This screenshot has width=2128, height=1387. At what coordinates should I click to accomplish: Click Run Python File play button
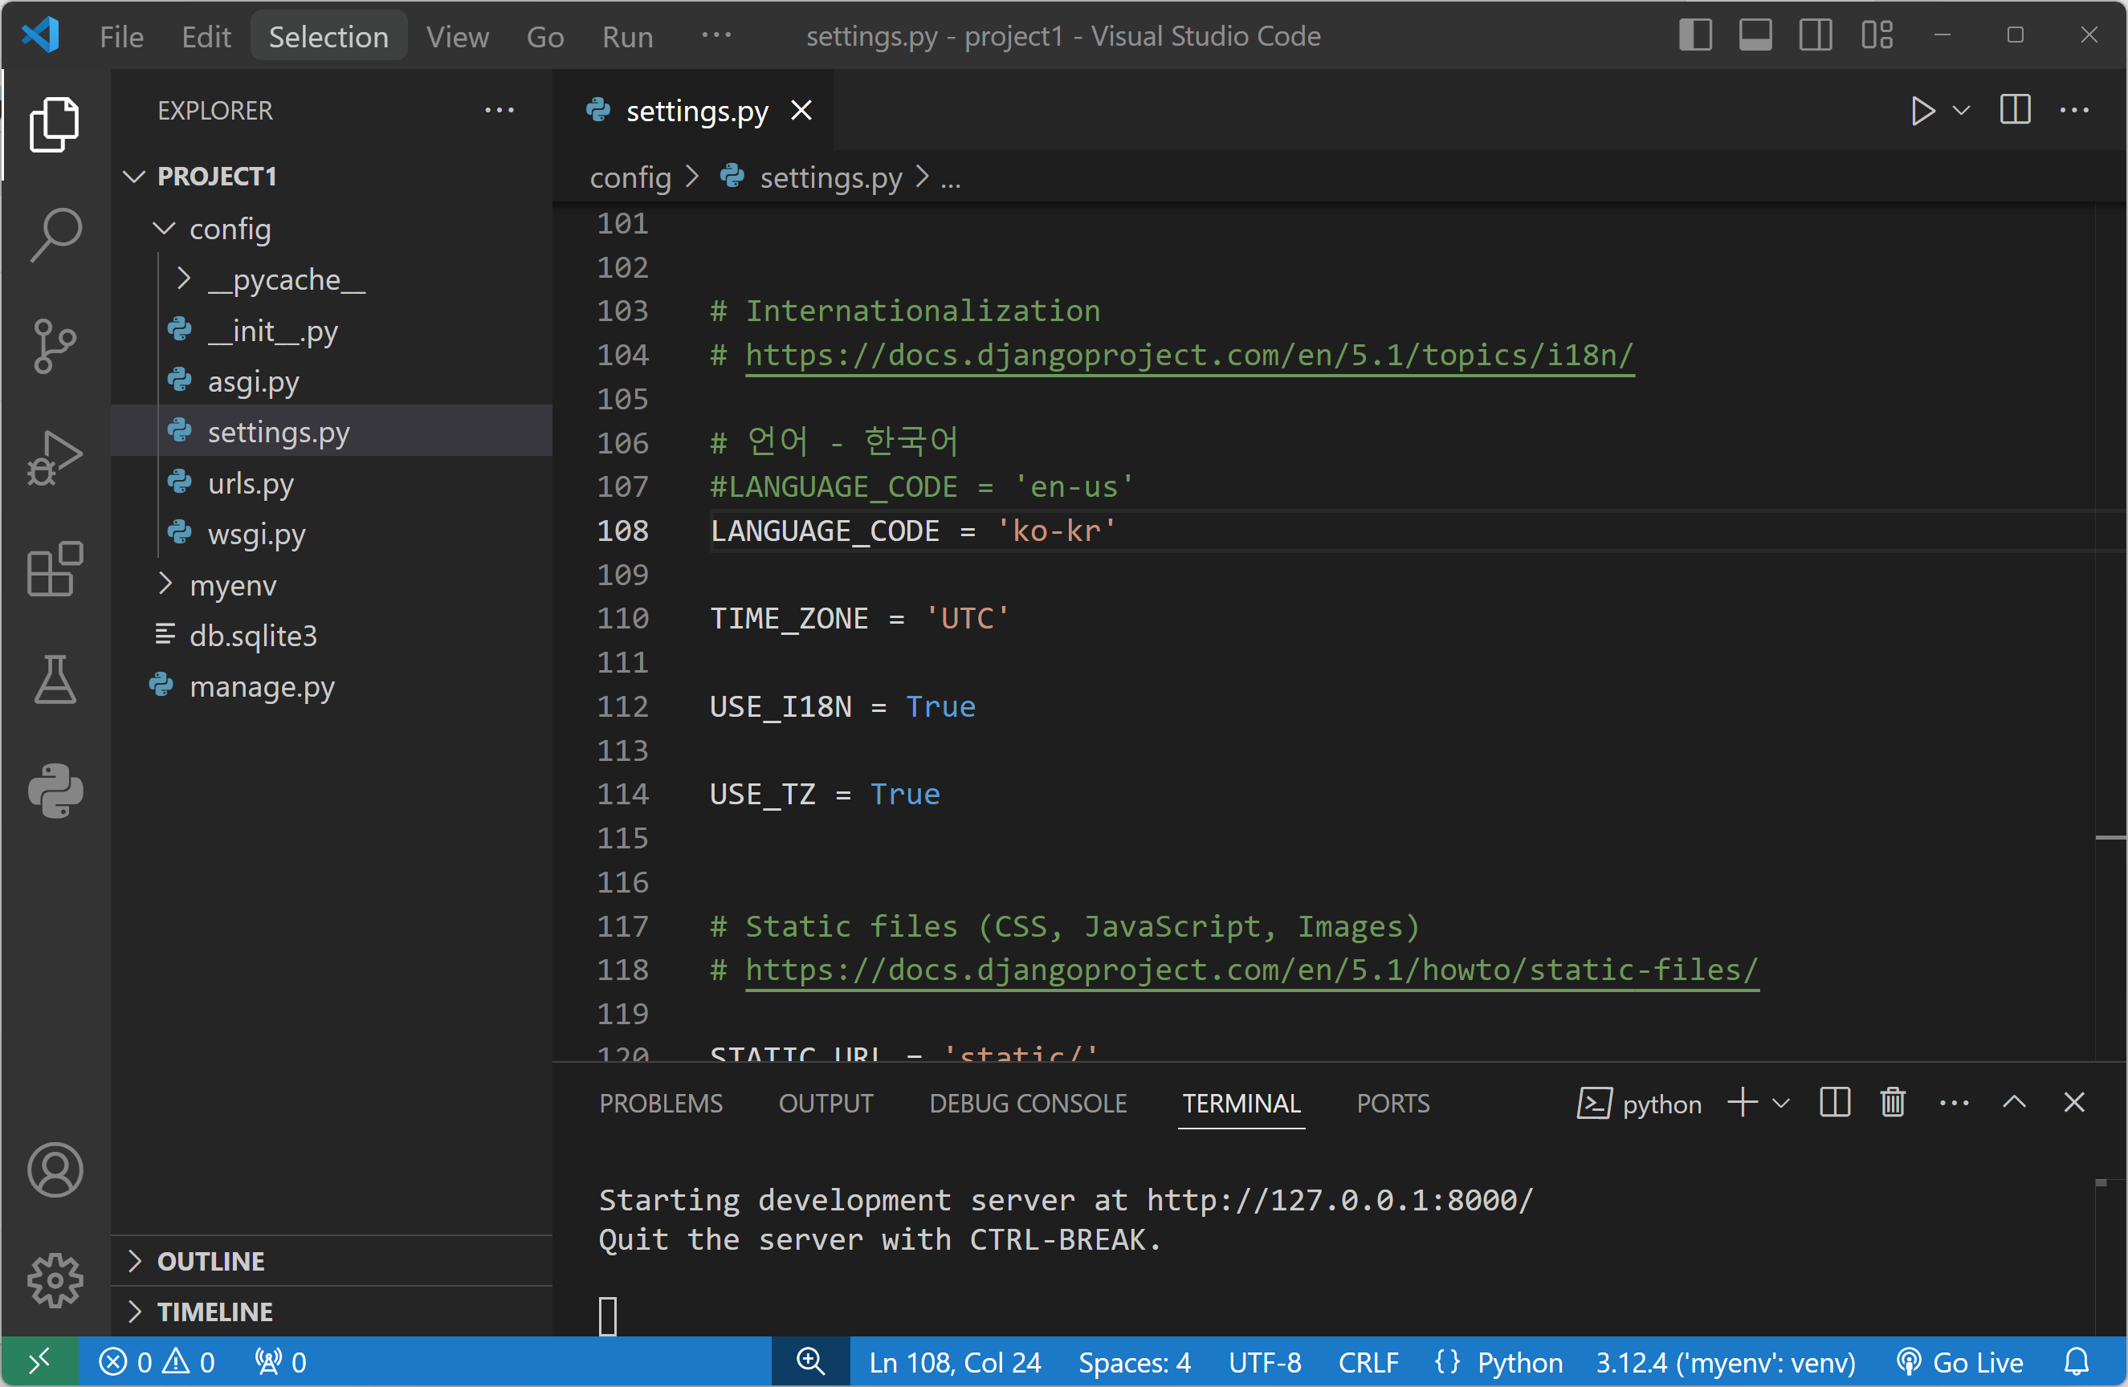click(1922, 111)
